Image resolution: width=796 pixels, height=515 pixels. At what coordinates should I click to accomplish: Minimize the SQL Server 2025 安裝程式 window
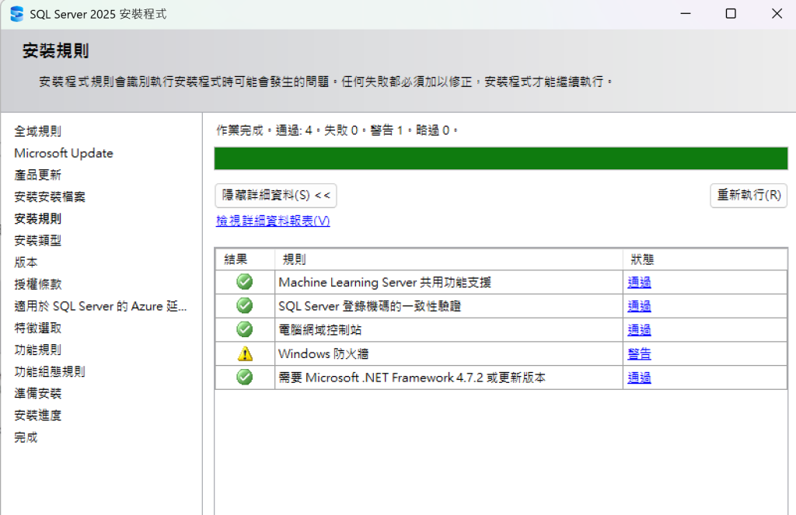(x=686, y=14)
